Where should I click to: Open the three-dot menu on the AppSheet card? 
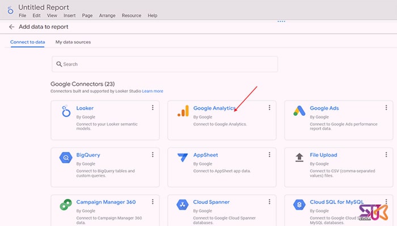269,155
